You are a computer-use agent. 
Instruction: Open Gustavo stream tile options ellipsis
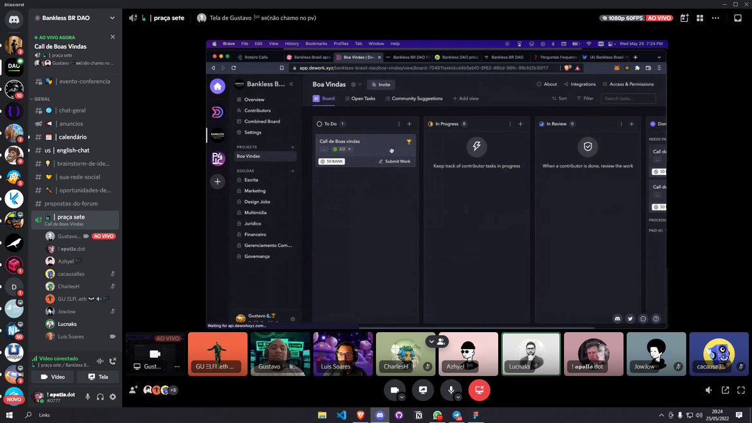pyautogui.click(x=177, y=367)
